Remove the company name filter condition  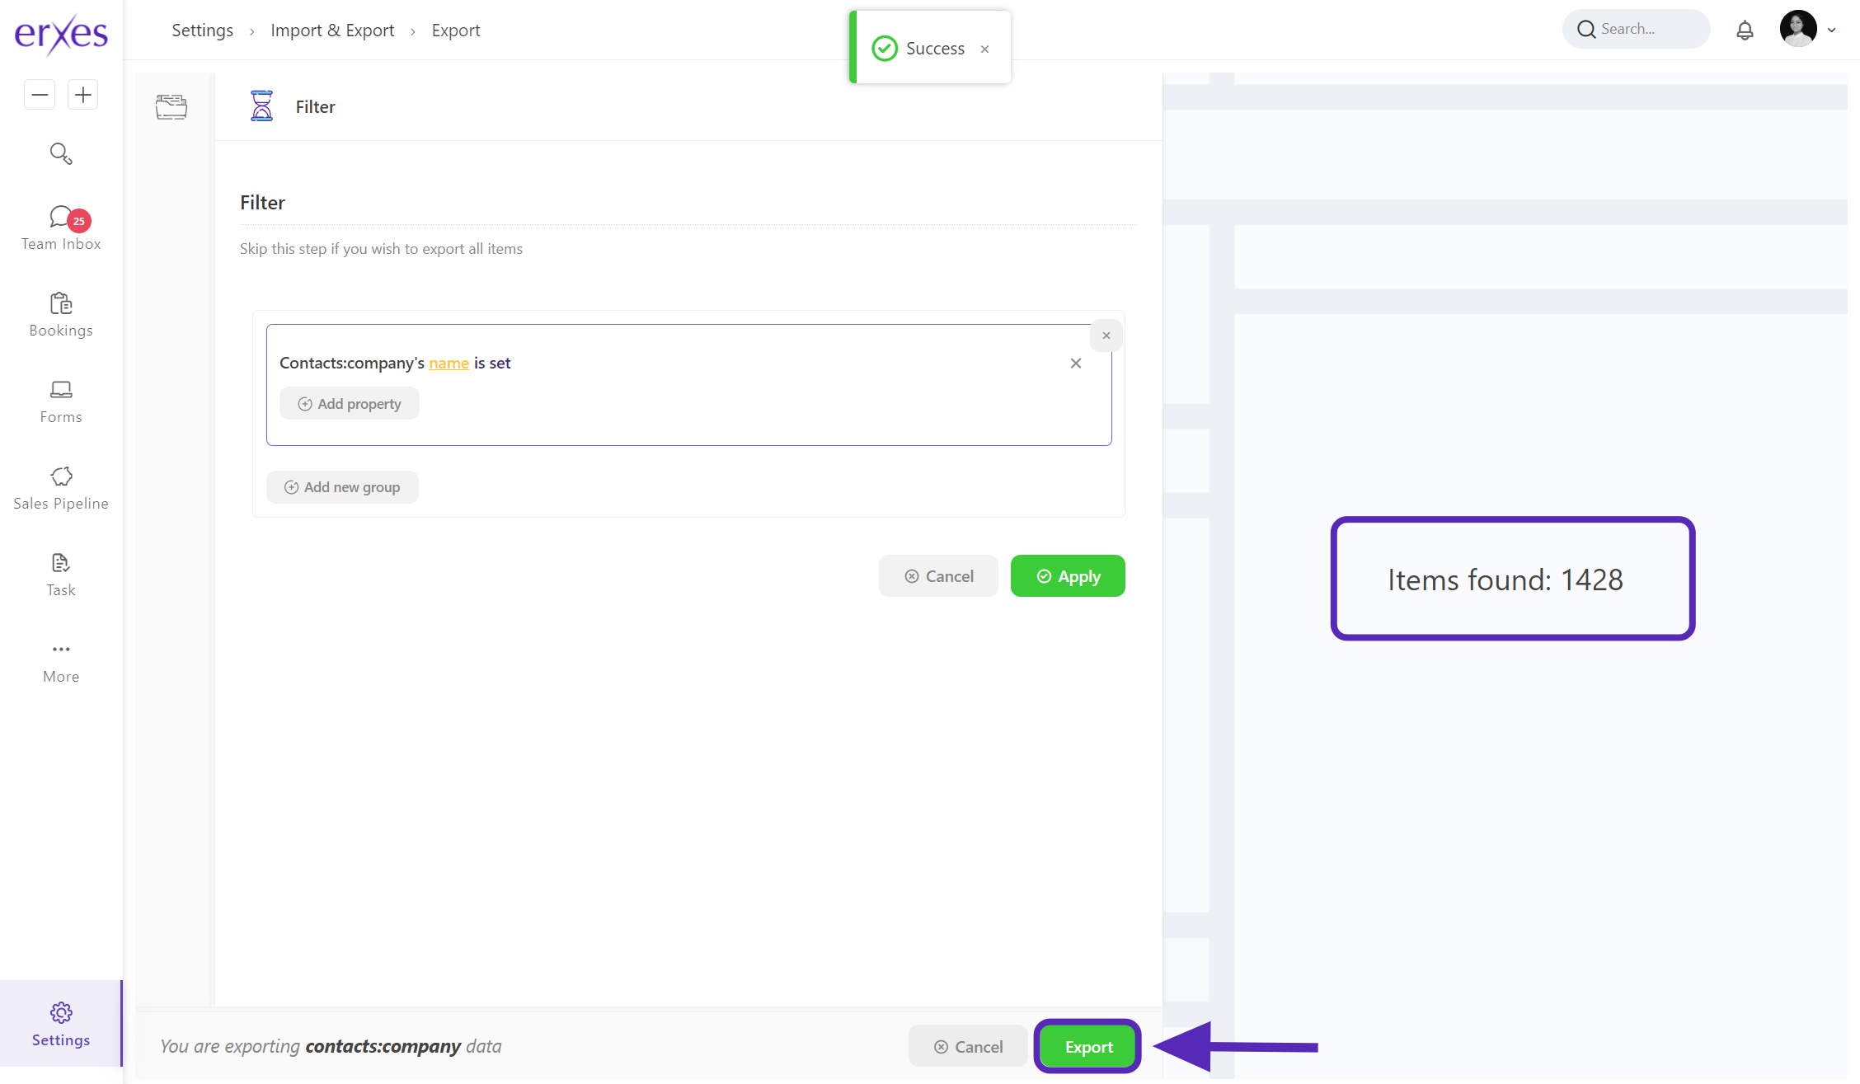click(1076, 364)
